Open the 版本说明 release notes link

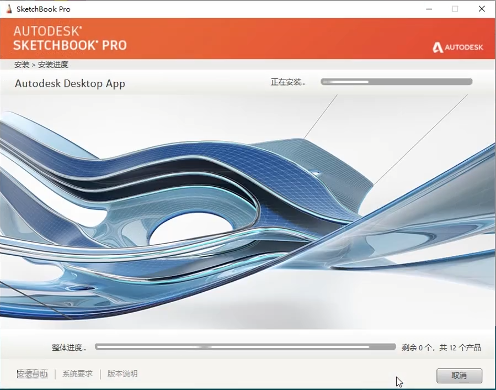tap(122, 374)
